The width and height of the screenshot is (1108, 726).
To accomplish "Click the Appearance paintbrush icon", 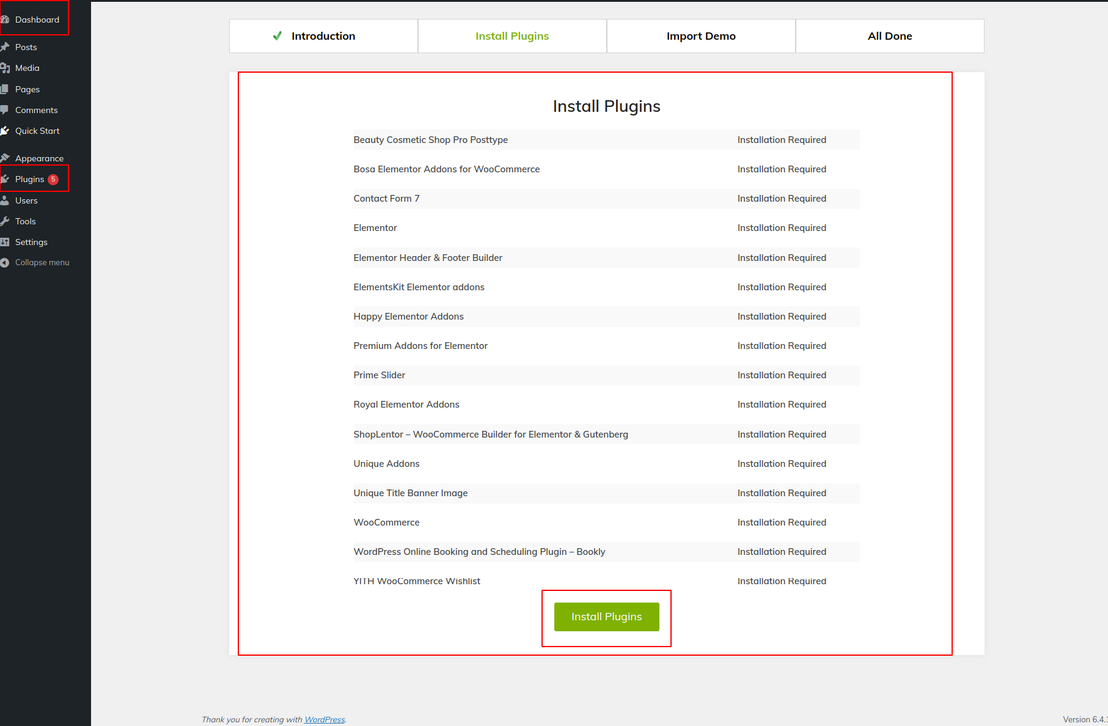I will (x=5, y=158).
